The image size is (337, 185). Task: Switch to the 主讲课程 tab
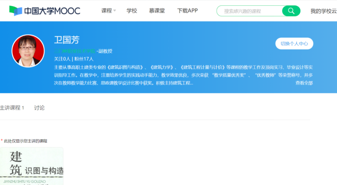click(12, 108)
